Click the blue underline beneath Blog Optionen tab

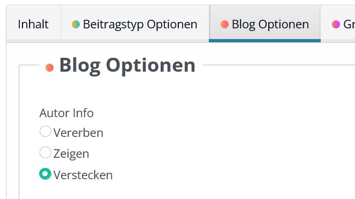point(265,41)
